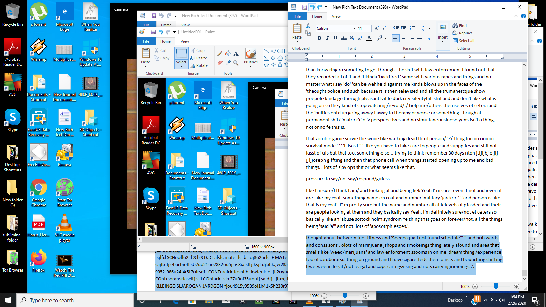This screenshot has width=546, height=307.
Task: Open VLC media player desktop shortcut
Action: pyautogui.click(x=64, y=228)
